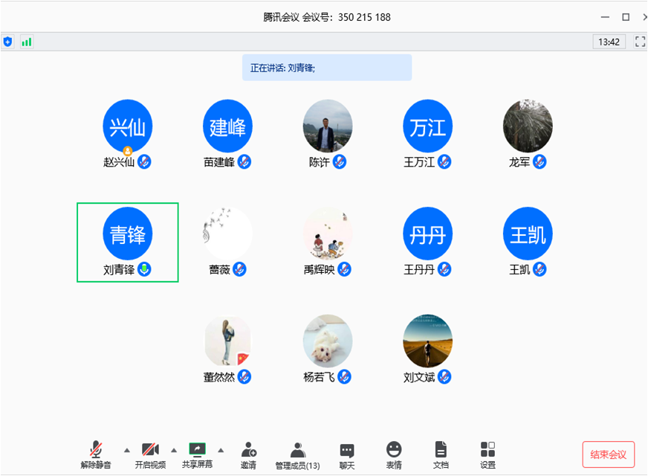Select 蔷薇's dandelion avatar

[227, 234]
